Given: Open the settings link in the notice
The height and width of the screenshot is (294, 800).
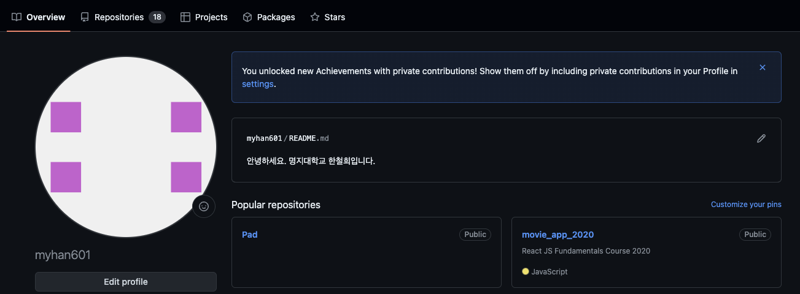Looking at the screenshot, I should click(x=258, y=84).
